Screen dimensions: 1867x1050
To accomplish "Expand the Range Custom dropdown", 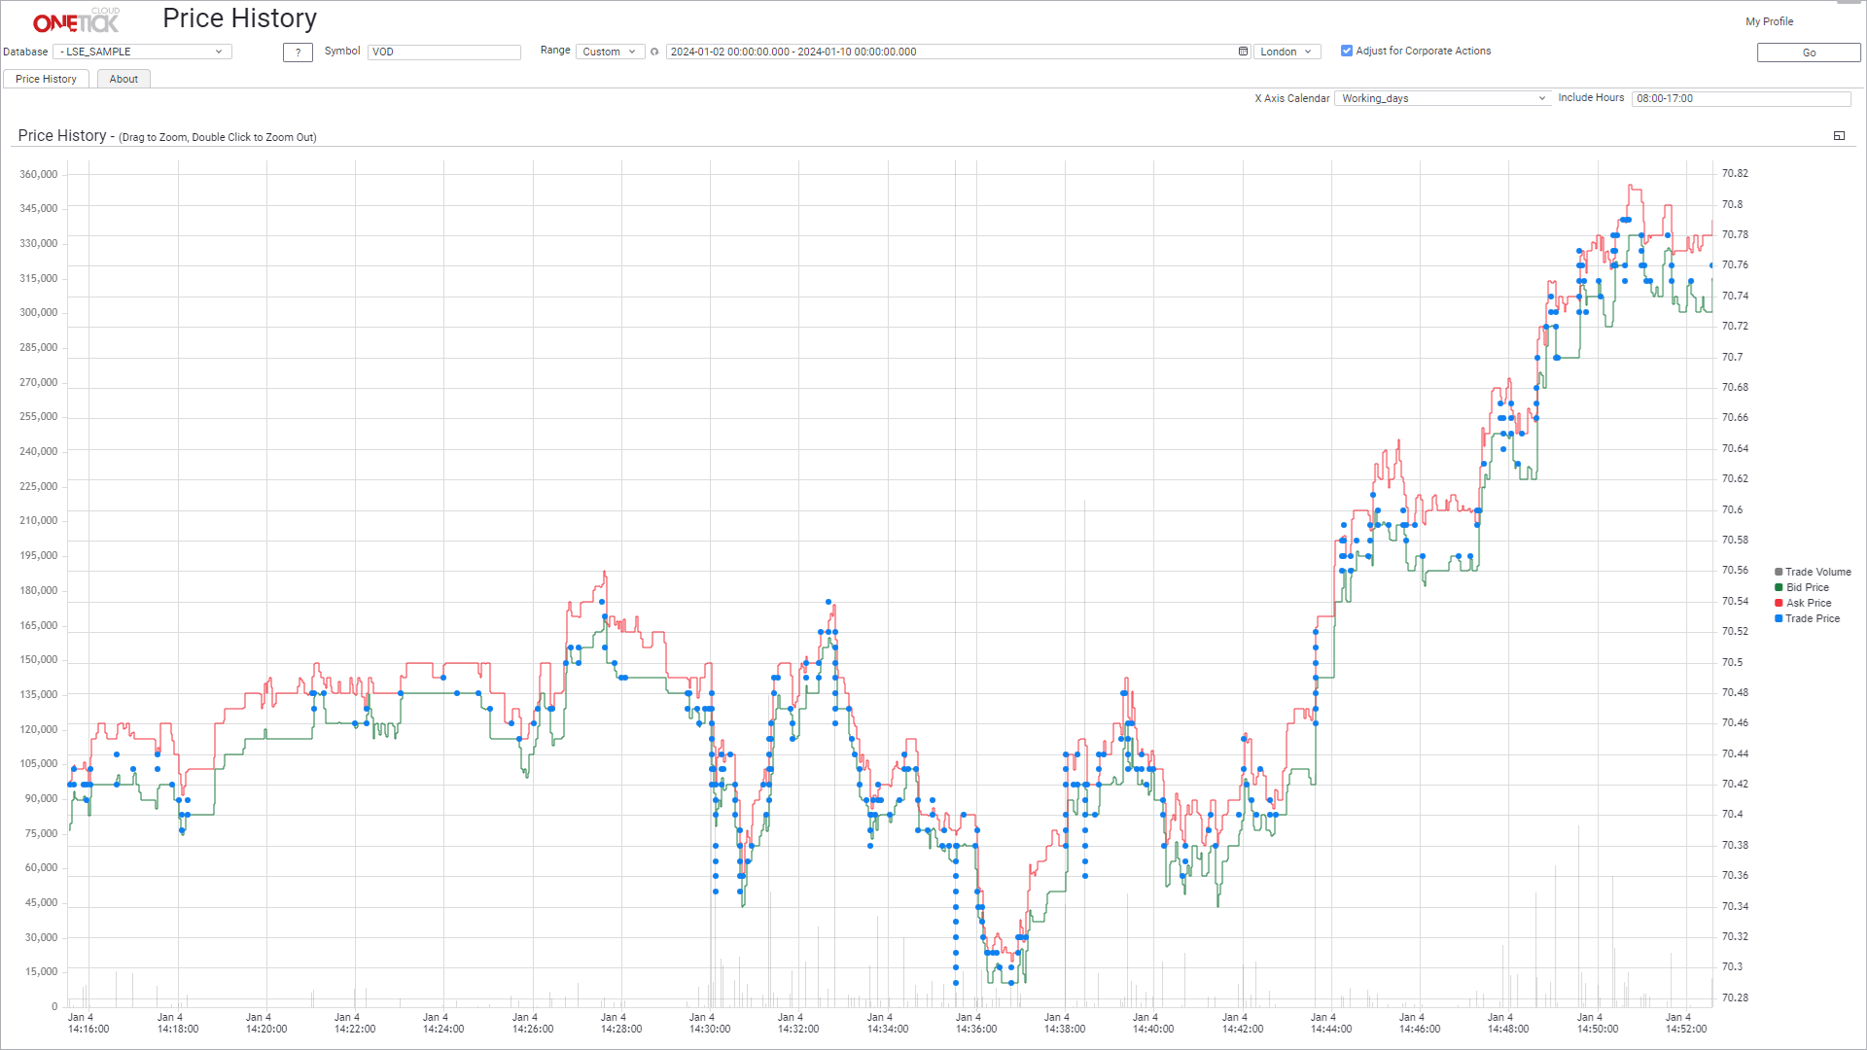I will click(610, 52).
